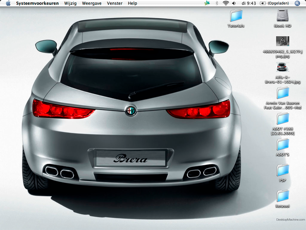Click the ASOT #388 [22.01.2009] label
The image size is (306, 230).
point(283,131)
